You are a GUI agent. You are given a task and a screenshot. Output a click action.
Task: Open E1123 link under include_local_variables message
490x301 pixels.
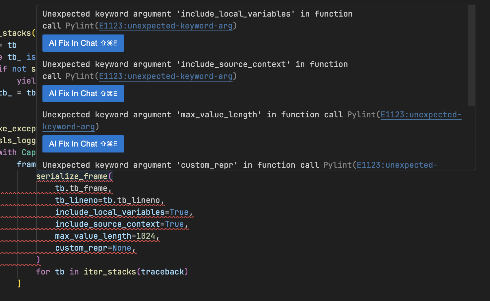(x=165, y=26)
